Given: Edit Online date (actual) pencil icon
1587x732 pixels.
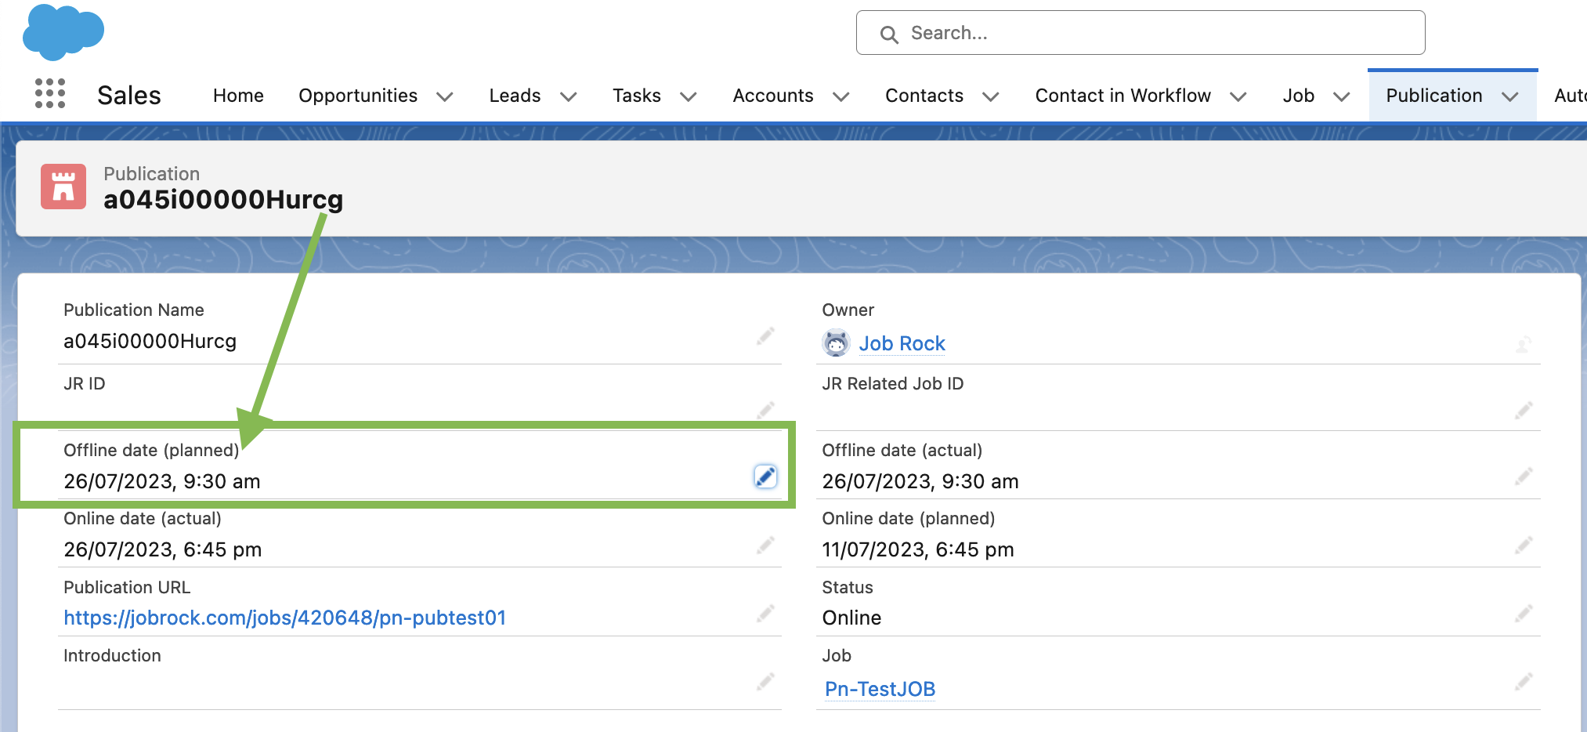Looking at the screenshot, I should point(765,545).
